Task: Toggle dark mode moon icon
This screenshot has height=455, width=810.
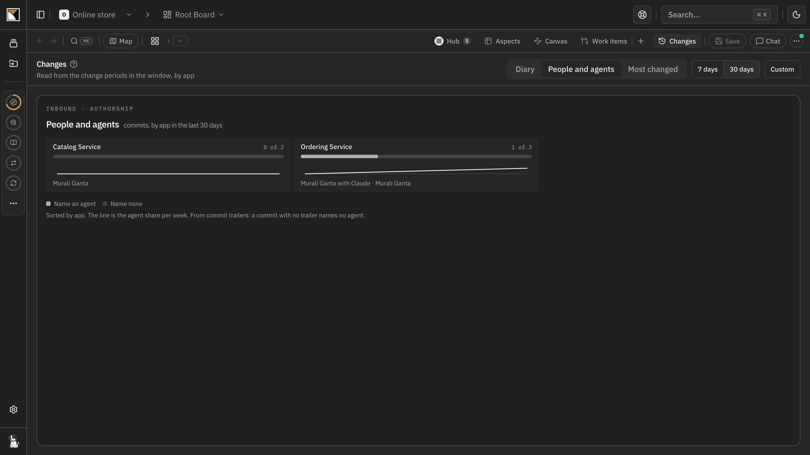Action: [796, 15]
